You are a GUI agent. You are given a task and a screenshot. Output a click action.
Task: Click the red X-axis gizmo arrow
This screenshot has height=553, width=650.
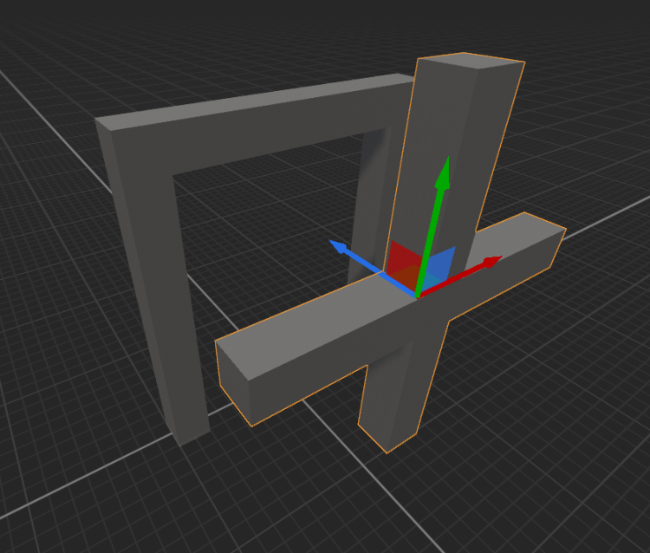pos(460,276)
